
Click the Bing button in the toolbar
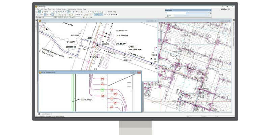(115, 12)
